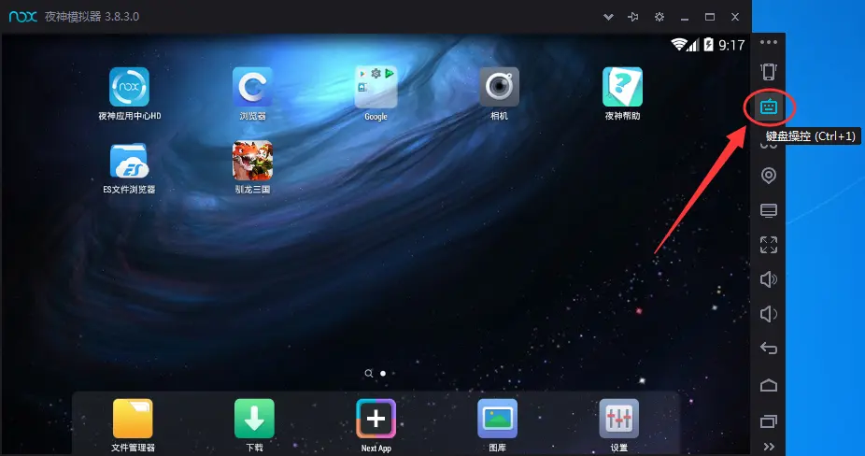This screenshot has width=865, height=456.
Task: Toggle the pin window icon in title bar
Action: 633,17
